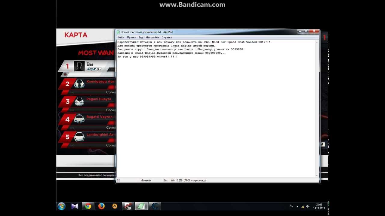Click the Koenigsegg car thumbnail
The image size is (385, 216).
pos(79,84)
